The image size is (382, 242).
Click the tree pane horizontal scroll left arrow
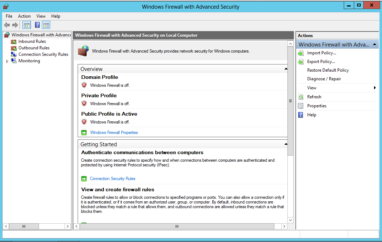click(6, 227)
